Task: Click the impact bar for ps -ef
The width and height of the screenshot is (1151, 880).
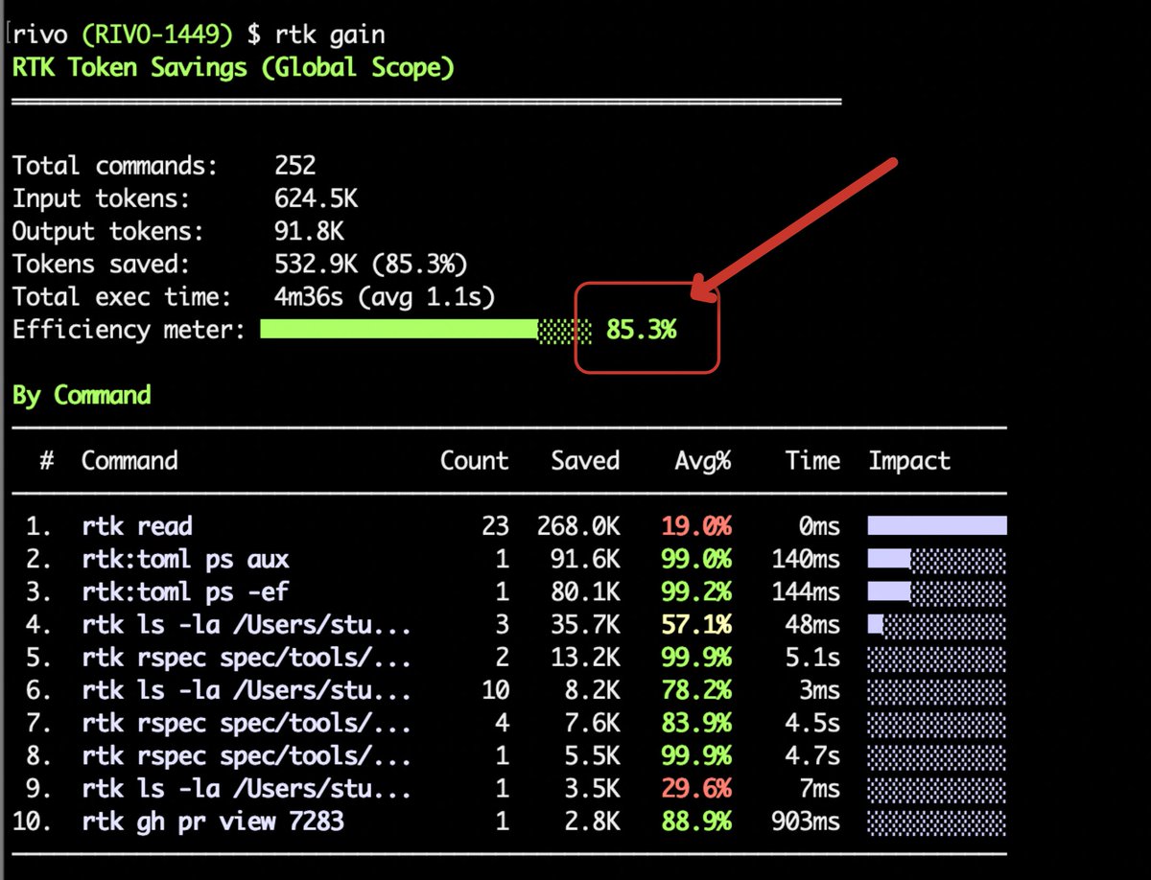Action: 937,591
